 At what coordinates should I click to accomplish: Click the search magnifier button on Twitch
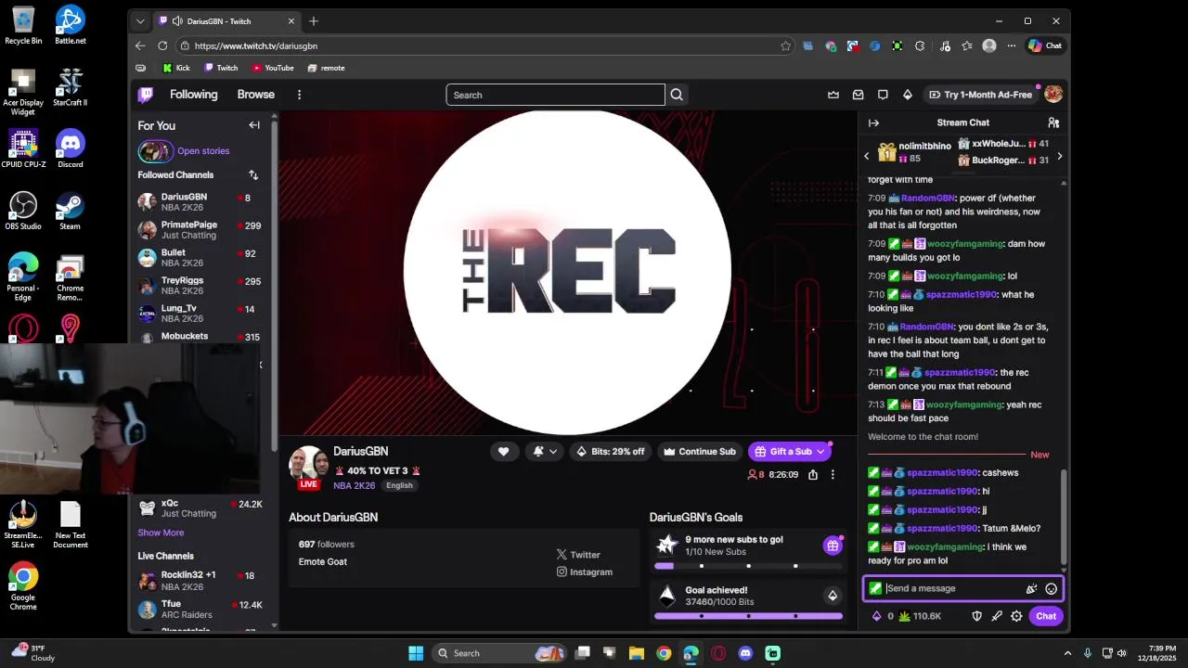677,95
